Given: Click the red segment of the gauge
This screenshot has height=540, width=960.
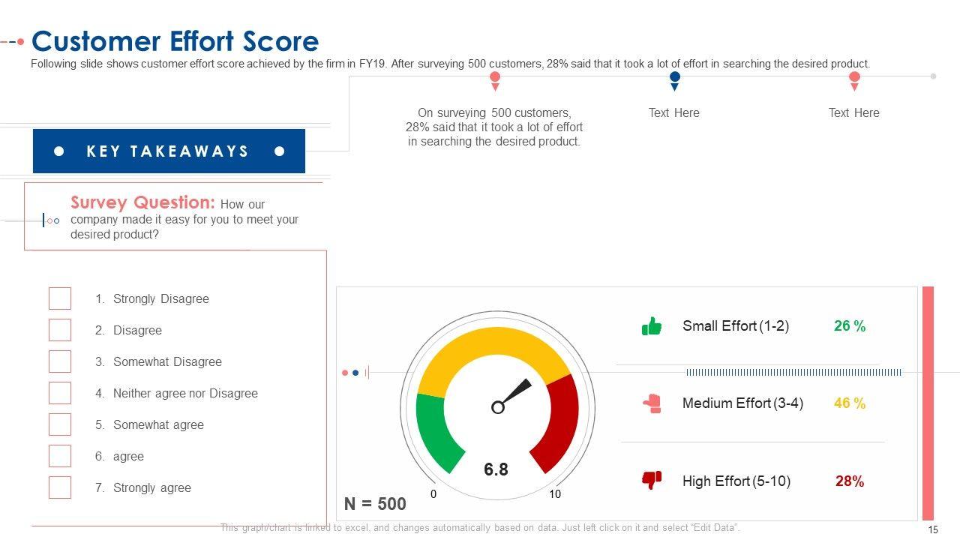Looking at the screenshot, I should pyautogui.click(x=559, y=420).
